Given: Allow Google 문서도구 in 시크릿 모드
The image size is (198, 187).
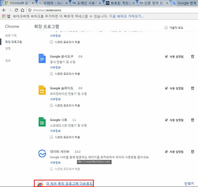Looking at the screenshot, I should click(x=51, y=74).
